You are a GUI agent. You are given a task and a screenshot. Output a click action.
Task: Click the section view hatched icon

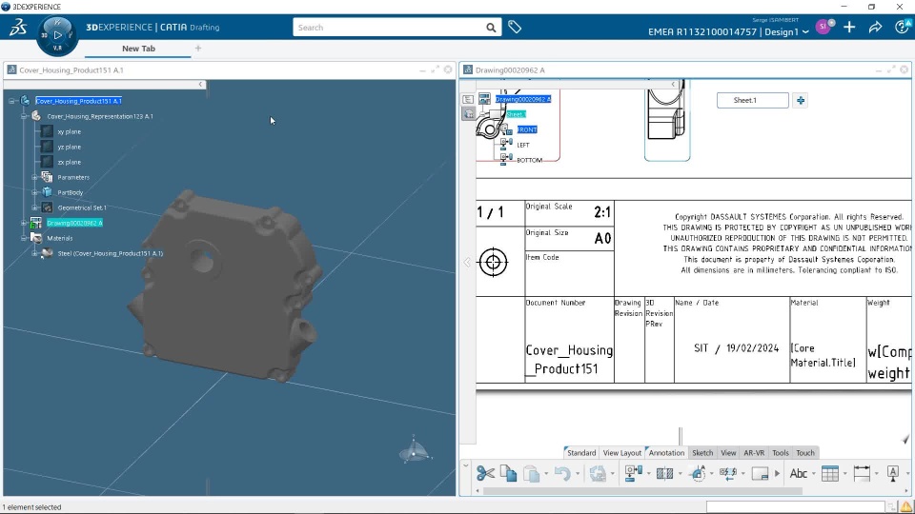coord(664,473)
